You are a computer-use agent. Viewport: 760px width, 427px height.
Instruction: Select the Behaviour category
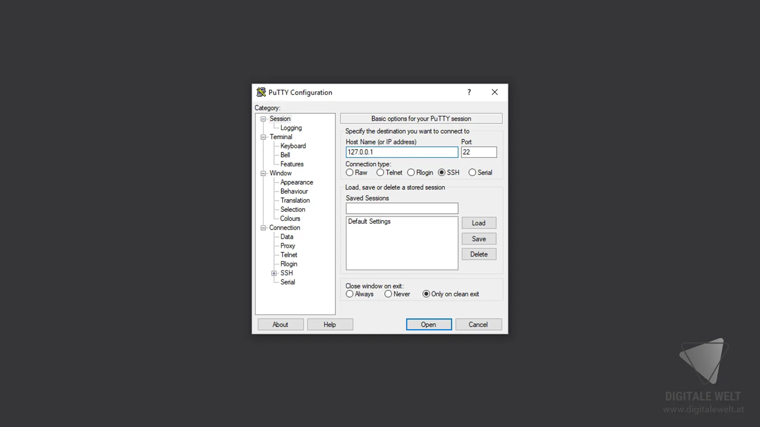pyautogui.click(x=294, y=191)
